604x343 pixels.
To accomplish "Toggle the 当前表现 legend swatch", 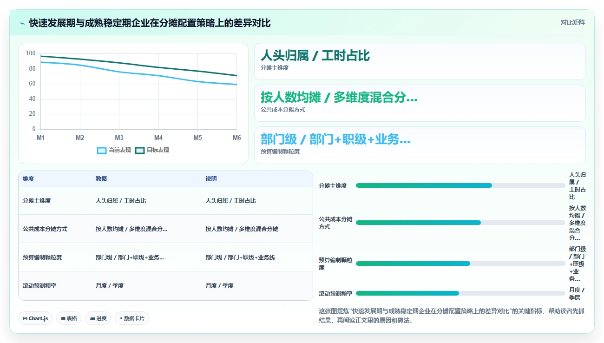I will (x=102, y=150).
